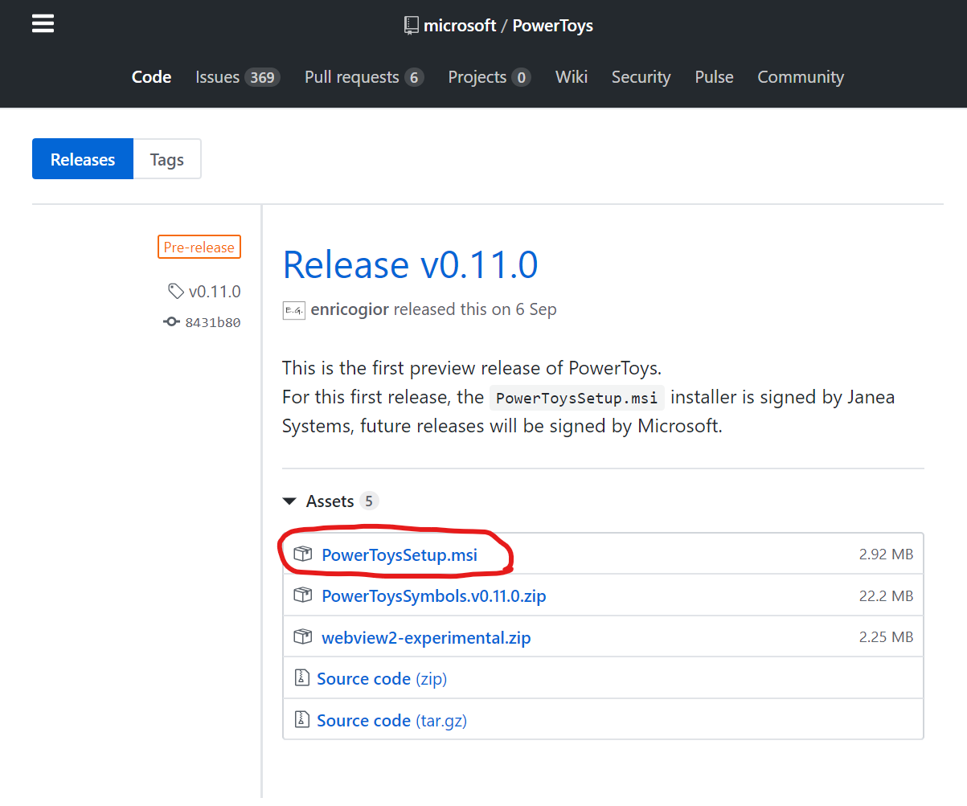967x806 pixels.
Task: Click the Assets count badge 5
Action: (x=369, y=501)
